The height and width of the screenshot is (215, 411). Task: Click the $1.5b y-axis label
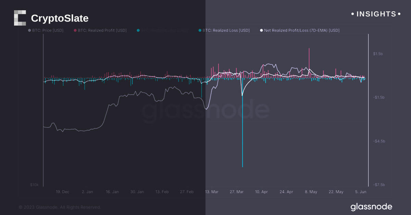click(379, 54)
